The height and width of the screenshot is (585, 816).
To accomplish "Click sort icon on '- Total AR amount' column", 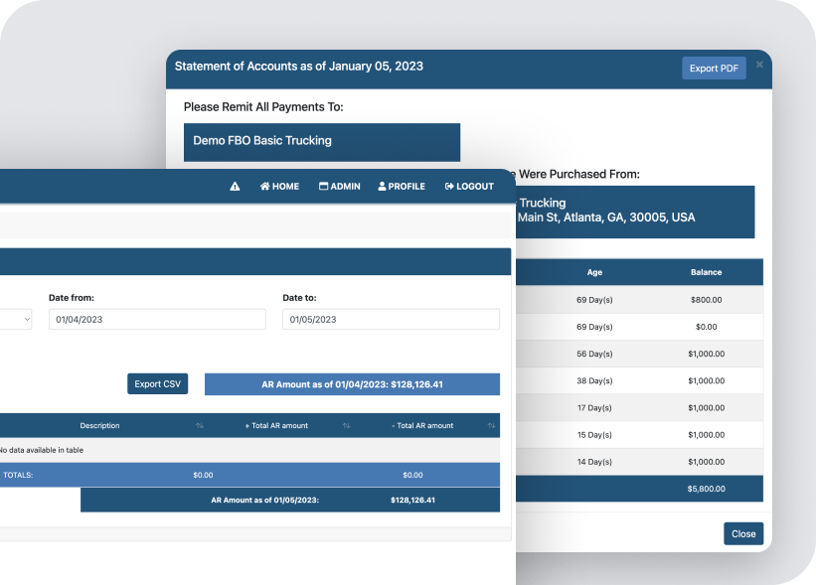I will (x=493, y=424).
